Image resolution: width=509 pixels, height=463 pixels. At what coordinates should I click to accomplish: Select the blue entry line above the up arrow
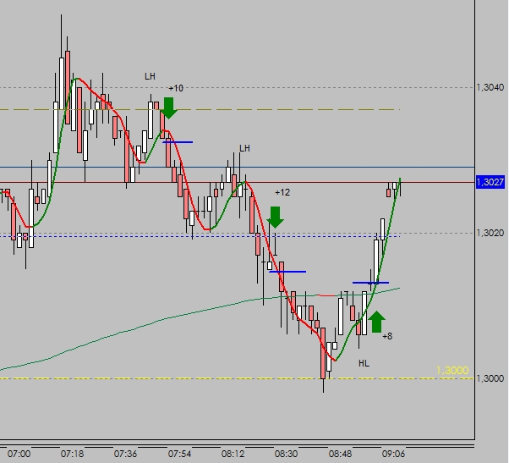(x=370, y=283)
